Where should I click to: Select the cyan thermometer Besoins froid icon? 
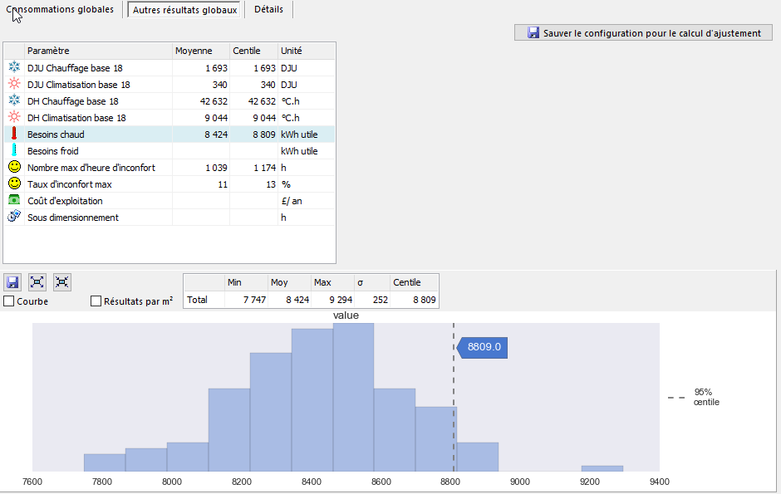pyautogui.click(x=14, y=150)
